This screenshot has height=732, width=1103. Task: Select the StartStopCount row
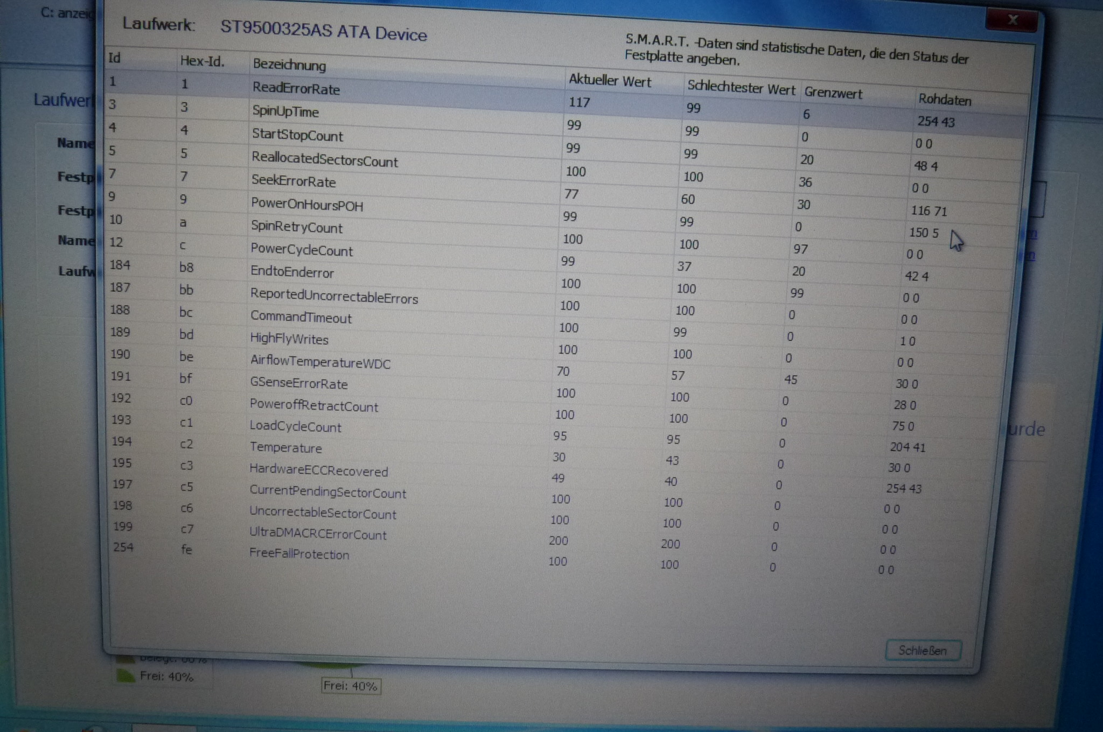point(563,147)
